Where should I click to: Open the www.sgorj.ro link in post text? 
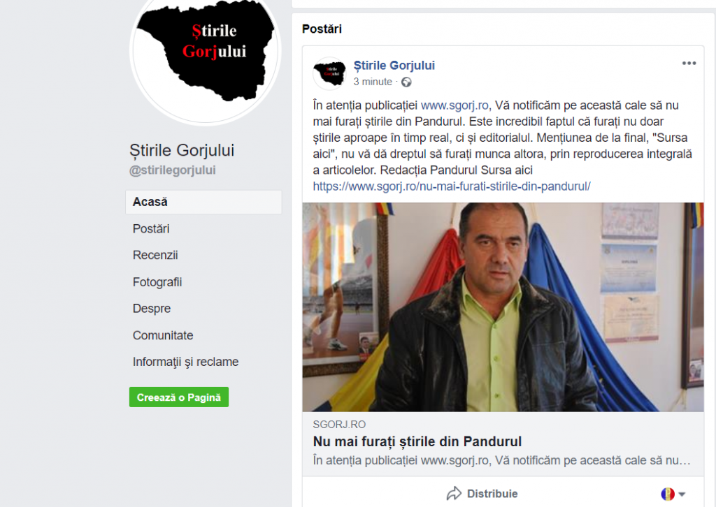[454, 105]
